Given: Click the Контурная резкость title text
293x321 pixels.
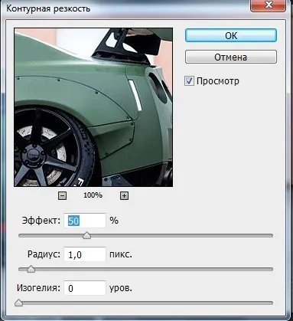Looking at the screenshot, I should pyautogui.click(x=48, y=8).
